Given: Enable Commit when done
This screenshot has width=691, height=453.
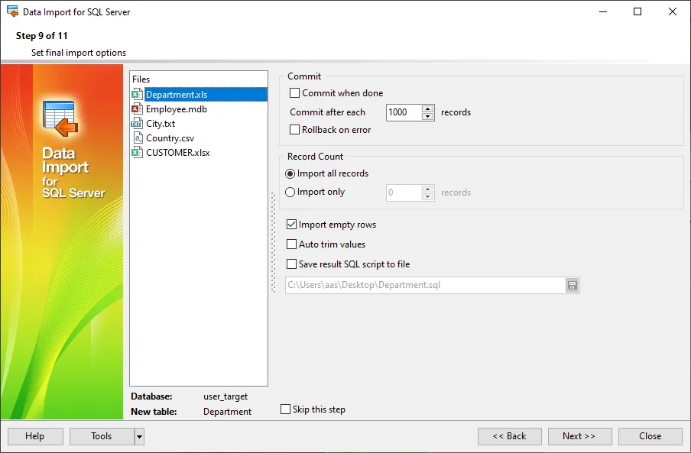Looking at the screenshot, I should click(x=294, y=93).
